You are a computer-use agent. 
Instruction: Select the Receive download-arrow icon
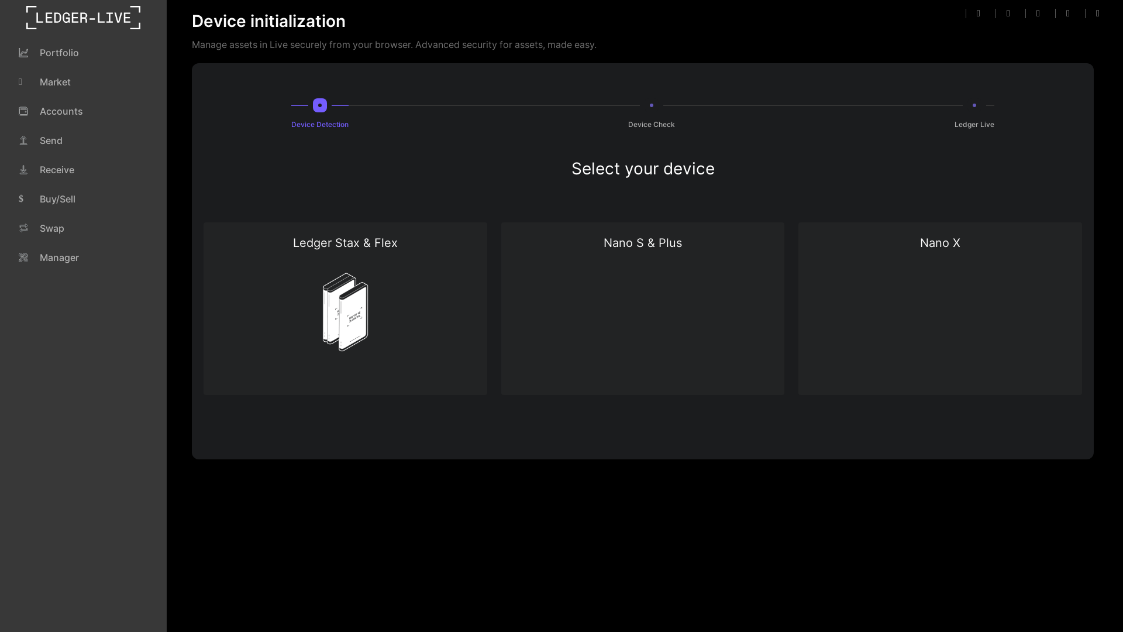23,170
